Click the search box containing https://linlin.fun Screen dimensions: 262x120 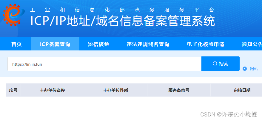(104, 64)
